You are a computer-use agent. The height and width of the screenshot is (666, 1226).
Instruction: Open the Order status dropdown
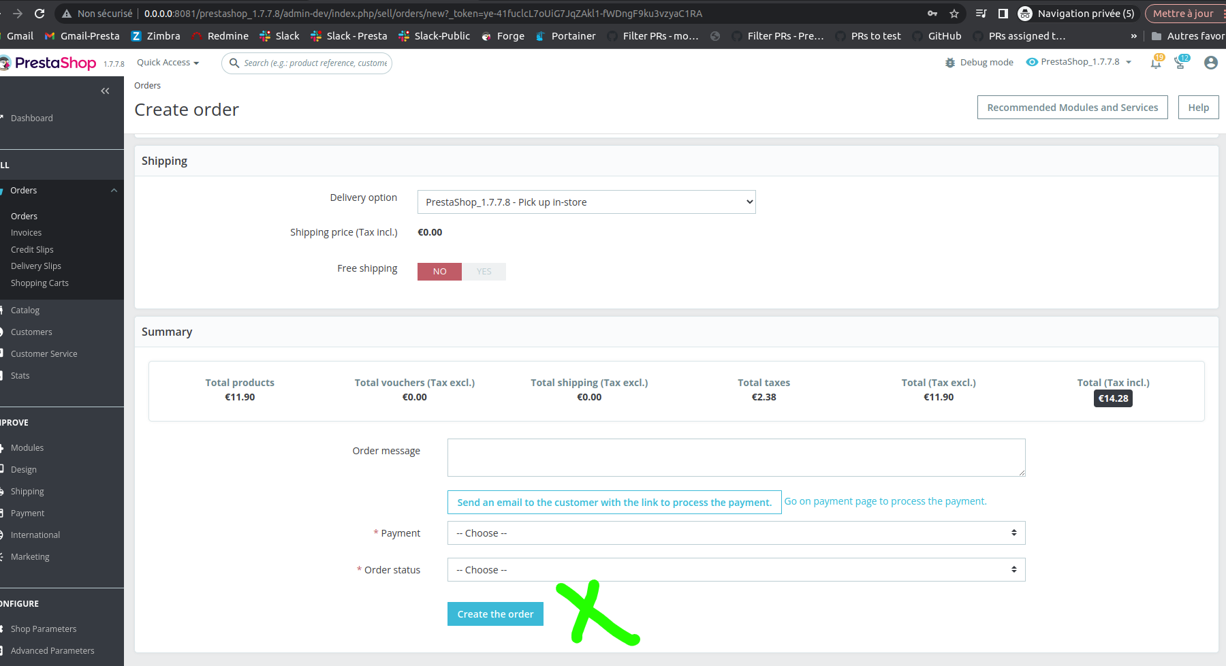point(736,569)
